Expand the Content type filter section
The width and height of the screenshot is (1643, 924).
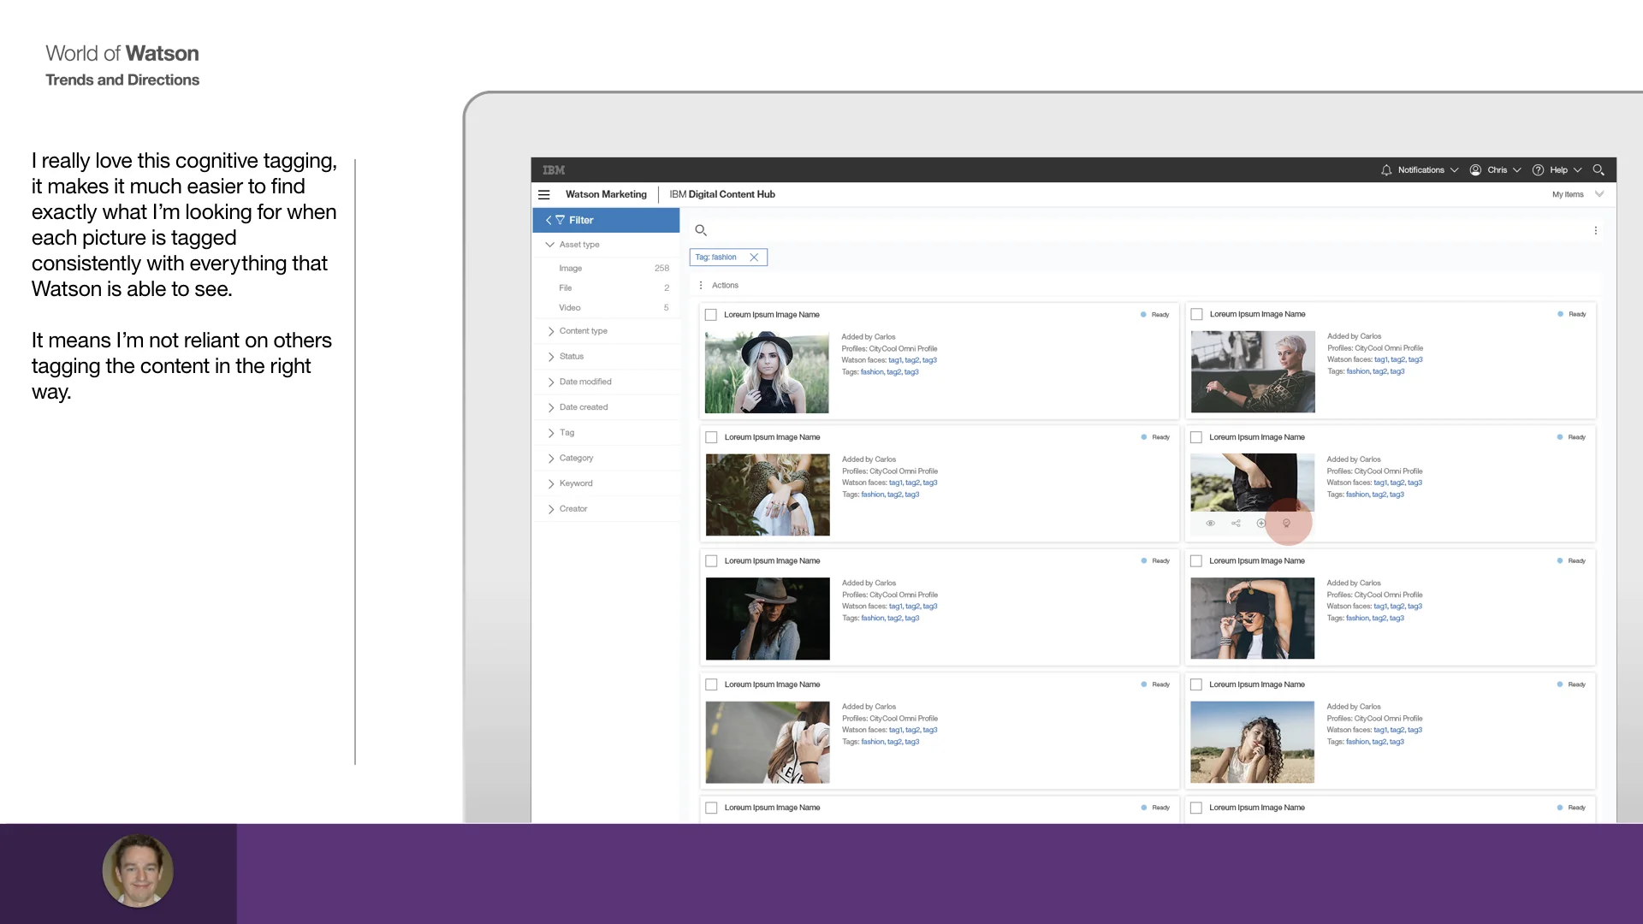[x=584, y=331]
